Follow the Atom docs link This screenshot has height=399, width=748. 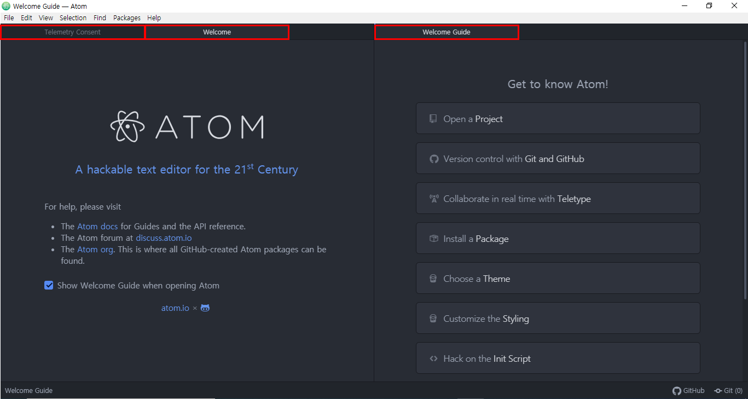point(97,226)
